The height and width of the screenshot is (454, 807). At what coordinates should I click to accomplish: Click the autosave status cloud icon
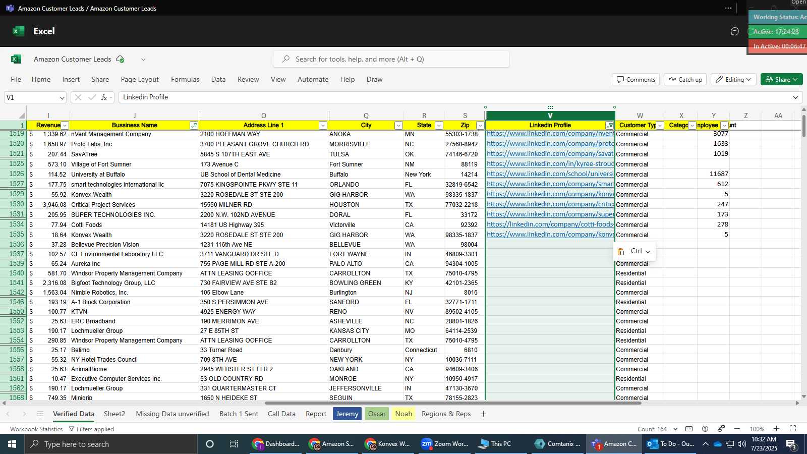120,59
